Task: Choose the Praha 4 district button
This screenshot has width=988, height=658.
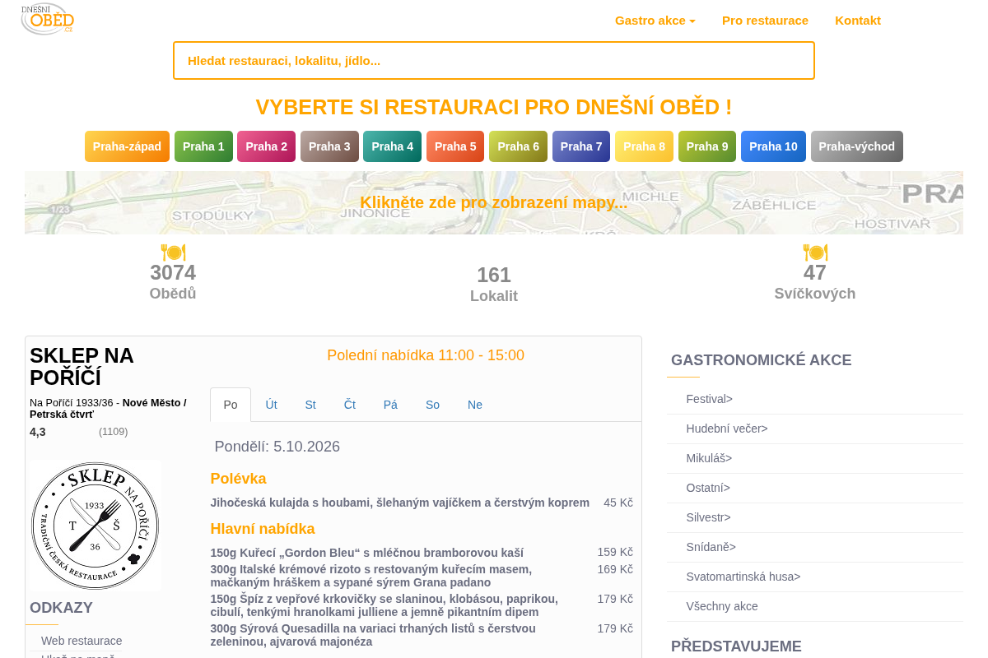Action: pyautogui.click(x=393, y=146)
